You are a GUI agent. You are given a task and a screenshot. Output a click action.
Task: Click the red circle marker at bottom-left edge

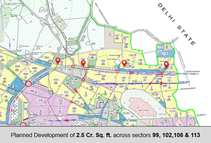click(x=23, y=124)
